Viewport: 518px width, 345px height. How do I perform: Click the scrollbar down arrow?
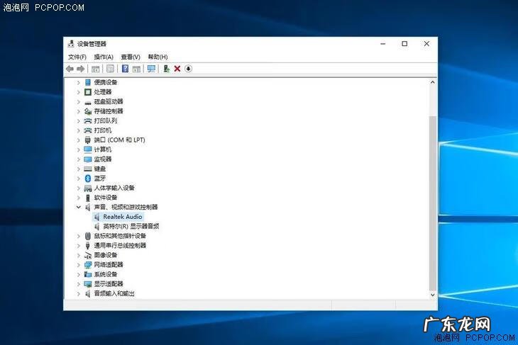click(432, 295)
